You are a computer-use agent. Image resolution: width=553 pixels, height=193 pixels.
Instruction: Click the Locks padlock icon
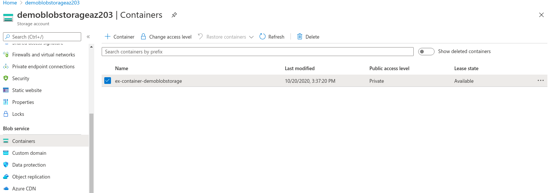(x=6, y=114)
